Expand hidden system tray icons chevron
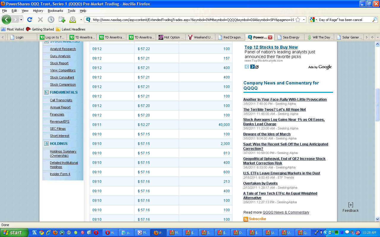 point(326,233)
